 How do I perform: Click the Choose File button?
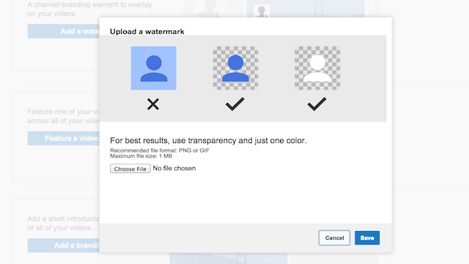pos(130,169)
